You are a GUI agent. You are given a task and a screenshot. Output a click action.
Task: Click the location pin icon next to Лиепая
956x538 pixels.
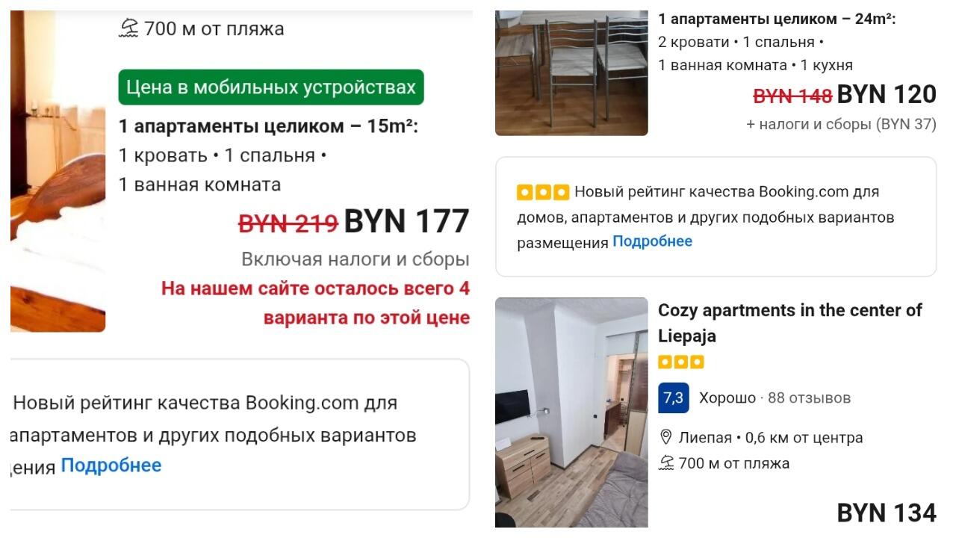(x=666, y=438)
